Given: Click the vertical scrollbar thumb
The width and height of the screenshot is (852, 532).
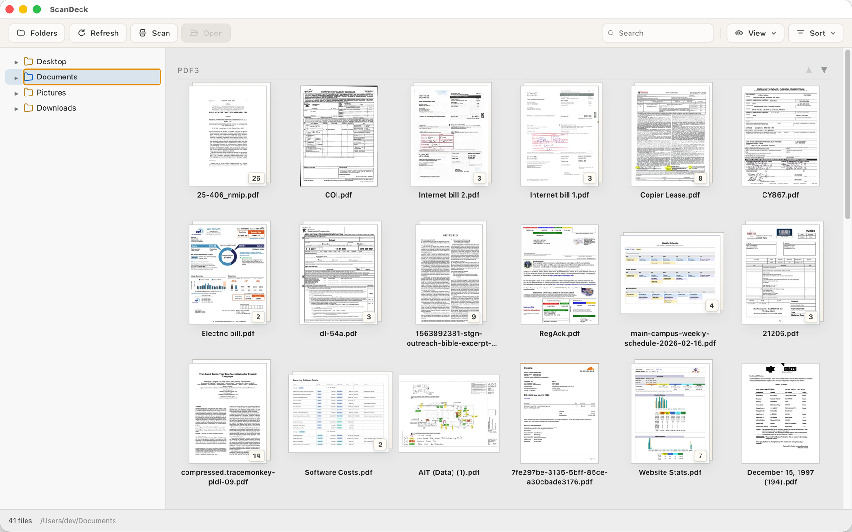Looking at the screenshot, I should click(x=847, y=134).
